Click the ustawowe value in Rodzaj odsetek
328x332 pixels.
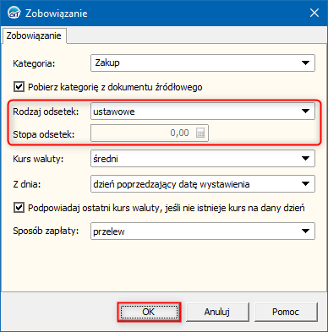coord(114,112)
